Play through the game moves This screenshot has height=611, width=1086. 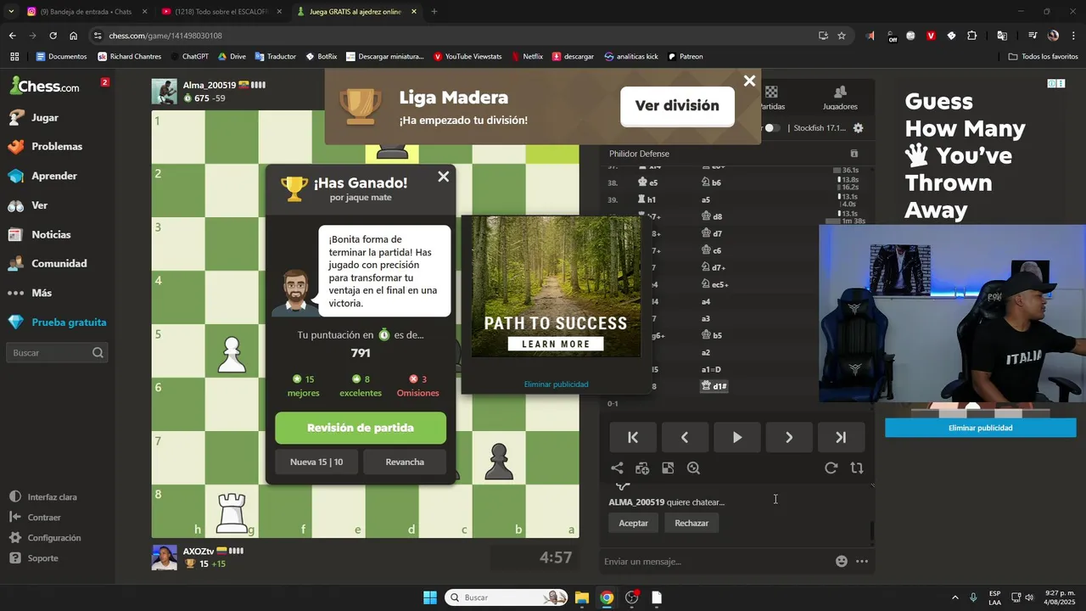736,437
